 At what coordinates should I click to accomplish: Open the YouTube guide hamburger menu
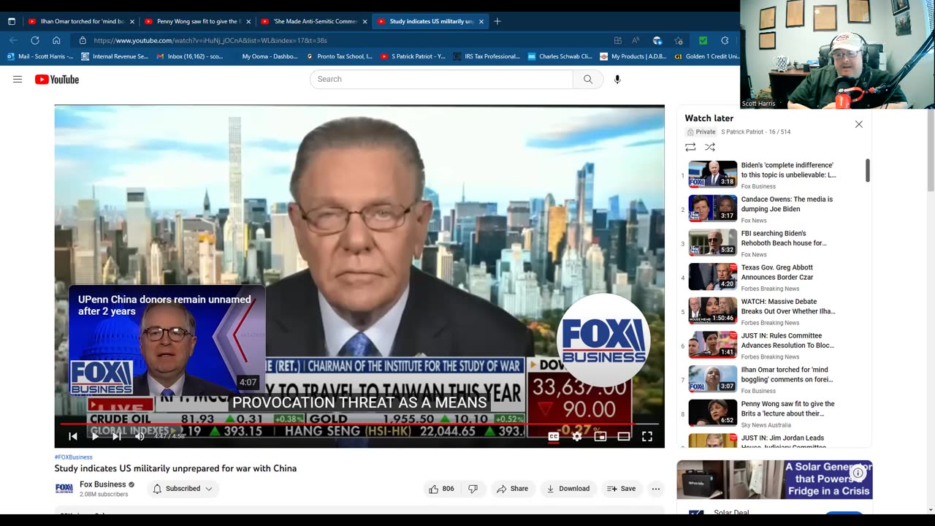pyautogui.click(x=18, y=79)
